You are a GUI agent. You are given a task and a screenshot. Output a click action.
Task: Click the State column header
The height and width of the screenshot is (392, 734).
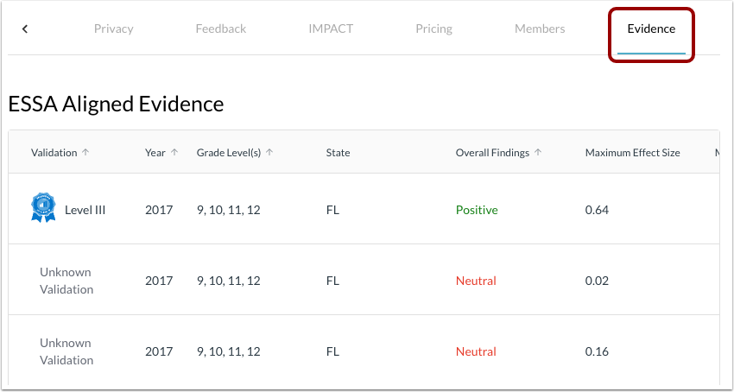[338, 153]
